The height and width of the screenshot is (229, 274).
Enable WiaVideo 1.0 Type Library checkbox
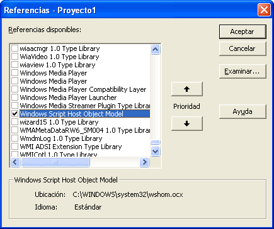(14, 57)
